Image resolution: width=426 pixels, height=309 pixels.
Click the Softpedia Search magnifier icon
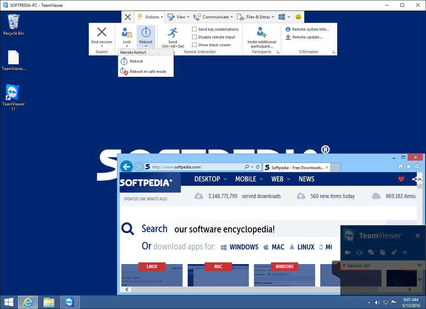click(x=128, y=229)
